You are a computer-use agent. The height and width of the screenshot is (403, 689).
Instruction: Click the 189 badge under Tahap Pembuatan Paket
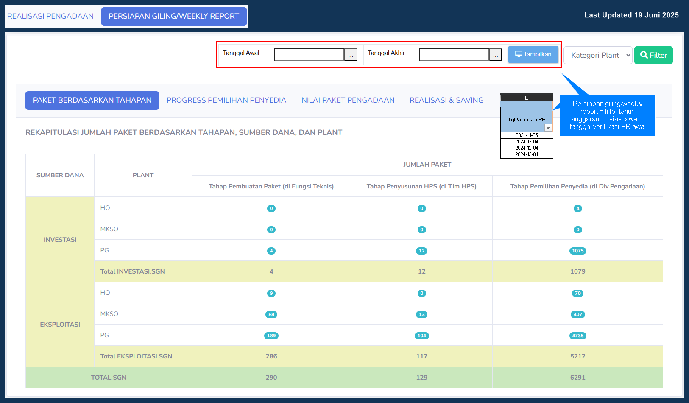(271, 336)
